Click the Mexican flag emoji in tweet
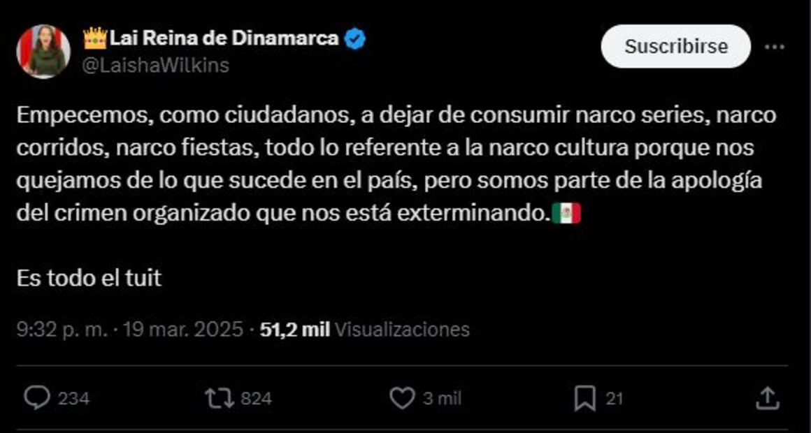 (x=566, y=214)
